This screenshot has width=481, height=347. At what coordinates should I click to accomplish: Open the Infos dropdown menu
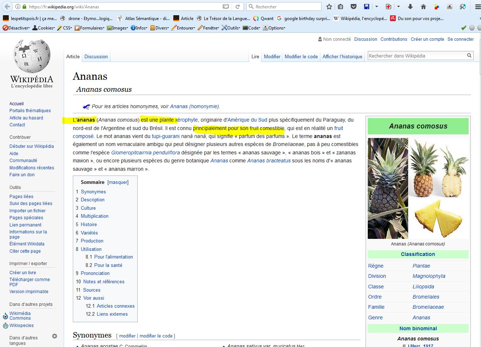(x=139, y=28)
